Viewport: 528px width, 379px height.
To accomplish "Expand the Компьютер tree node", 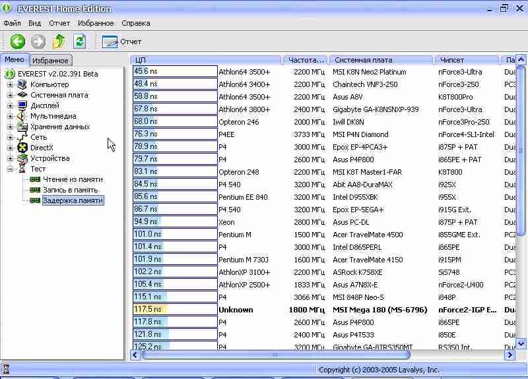I will point(10,85).
